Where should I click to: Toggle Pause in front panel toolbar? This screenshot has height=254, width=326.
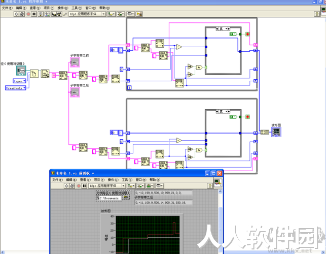(84, 185)
